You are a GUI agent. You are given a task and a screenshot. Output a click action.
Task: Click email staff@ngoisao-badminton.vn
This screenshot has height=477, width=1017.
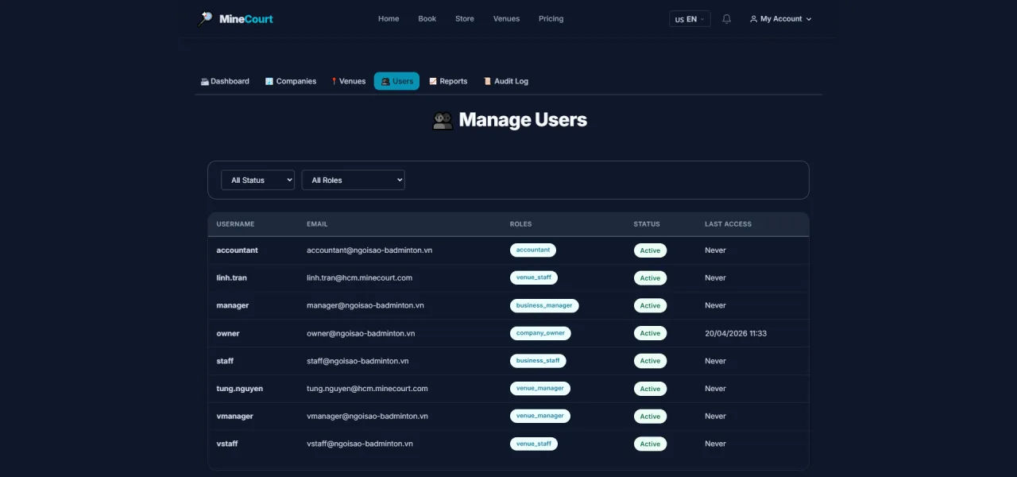[358, 361]
